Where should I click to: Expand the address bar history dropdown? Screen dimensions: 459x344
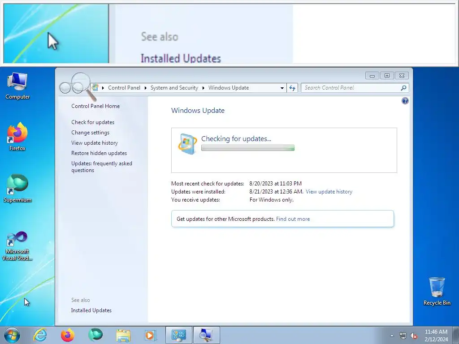tap(282, 88)
